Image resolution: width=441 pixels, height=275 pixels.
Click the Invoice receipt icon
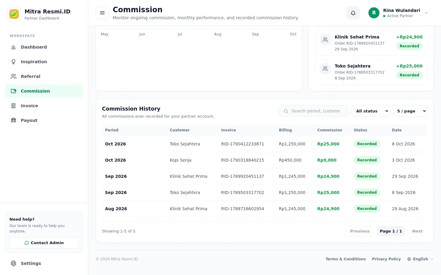(x=13, y=106)
